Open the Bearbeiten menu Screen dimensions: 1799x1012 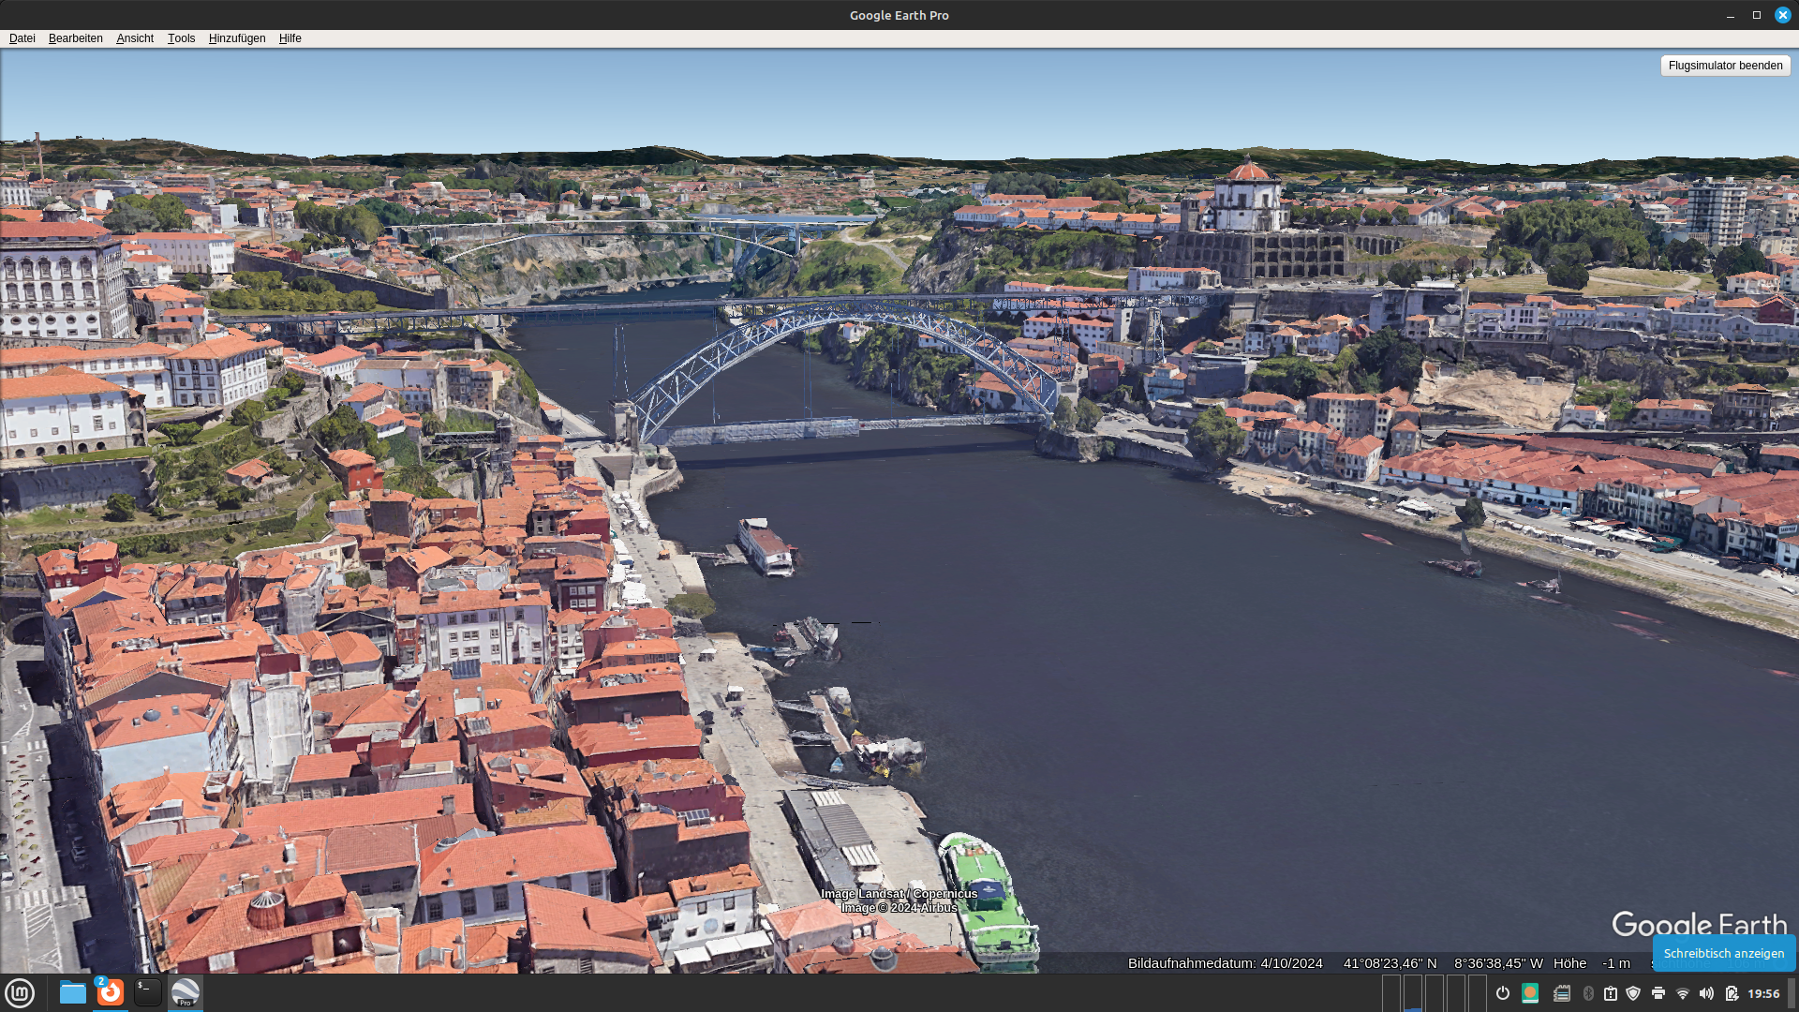pyautogui.click(x=76, y=38)
